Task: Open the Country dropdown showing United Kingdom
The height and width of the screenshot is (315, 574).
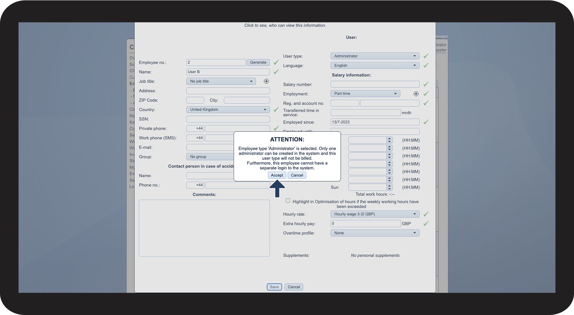Action: pos(228,110)
